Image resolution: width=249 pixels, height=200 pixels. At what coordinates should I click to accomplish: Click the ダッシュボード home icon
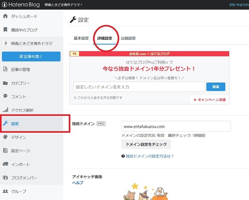coord(5,16)
